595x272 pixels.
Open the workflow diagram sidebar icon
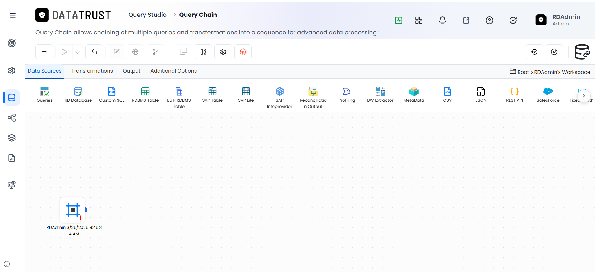pos(12,118)
